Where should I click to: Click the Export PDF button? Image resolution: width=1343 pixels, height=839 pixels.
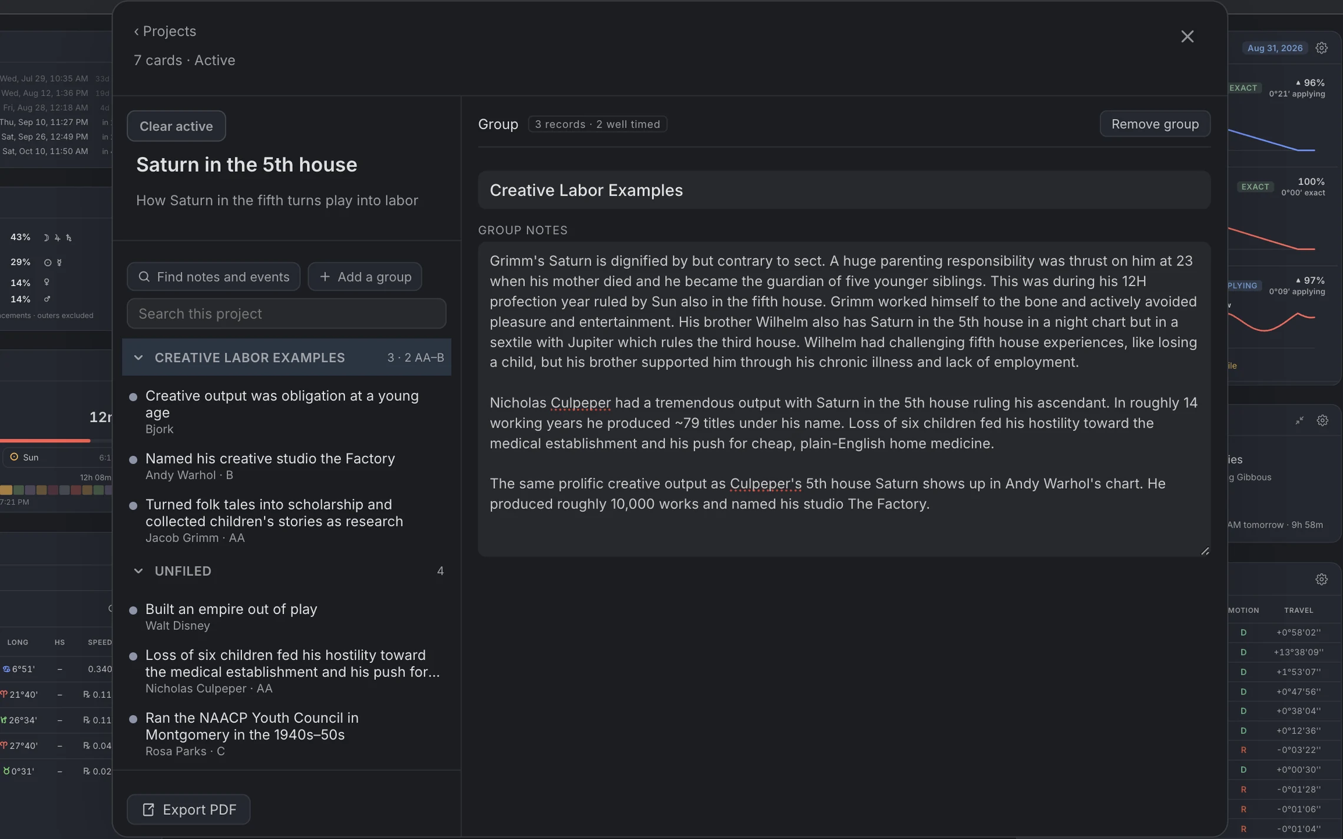(188, 809)
